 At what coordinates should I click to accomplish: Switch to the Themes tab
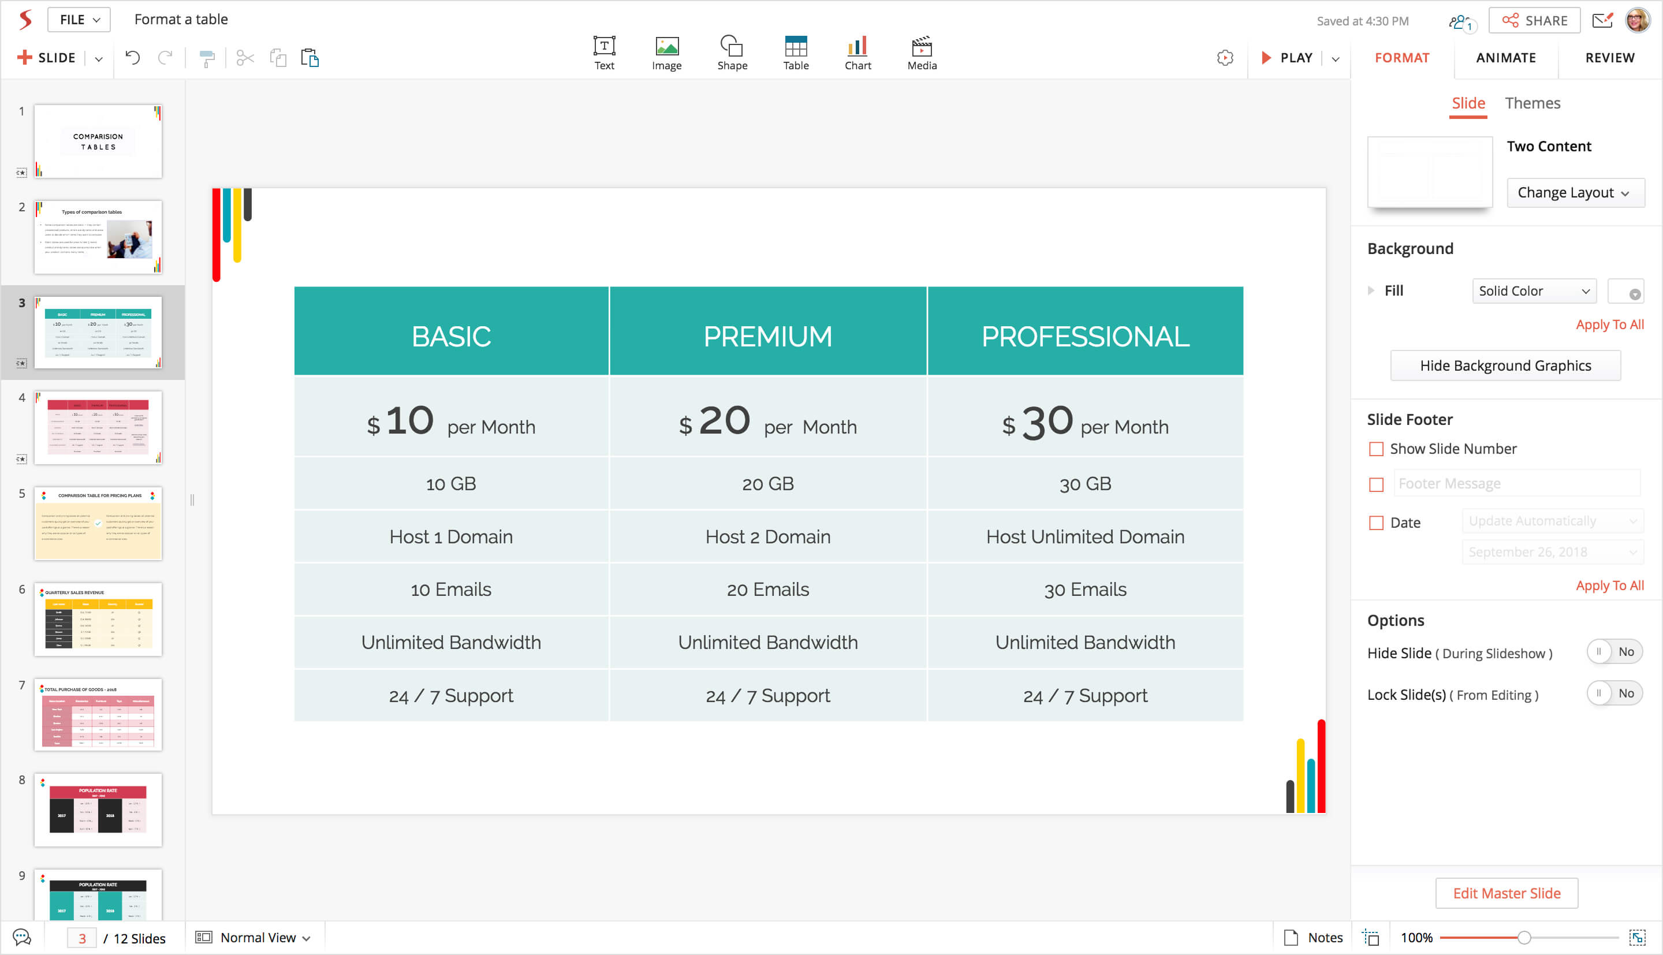(x=1532, y=103)
